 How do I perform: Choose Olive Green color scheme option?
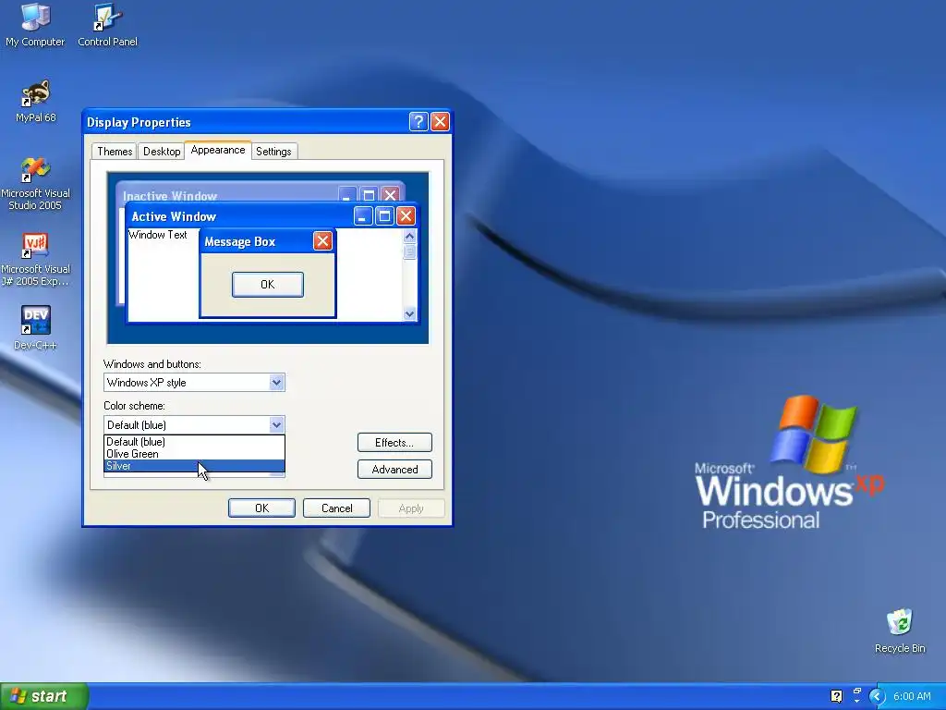point(194,454)
